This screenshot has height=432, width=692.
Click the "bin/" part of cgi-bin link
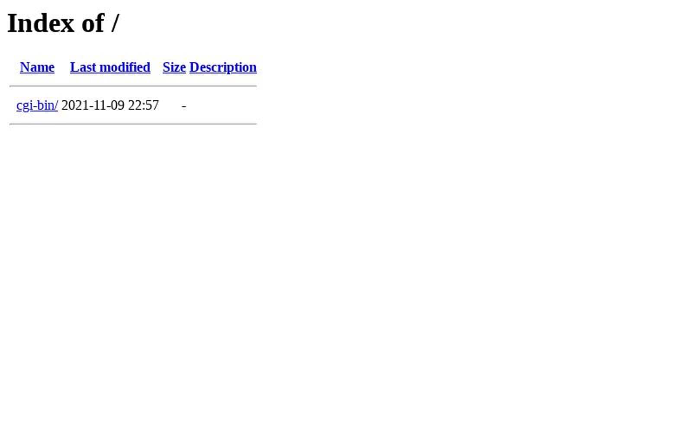[48, 105]
